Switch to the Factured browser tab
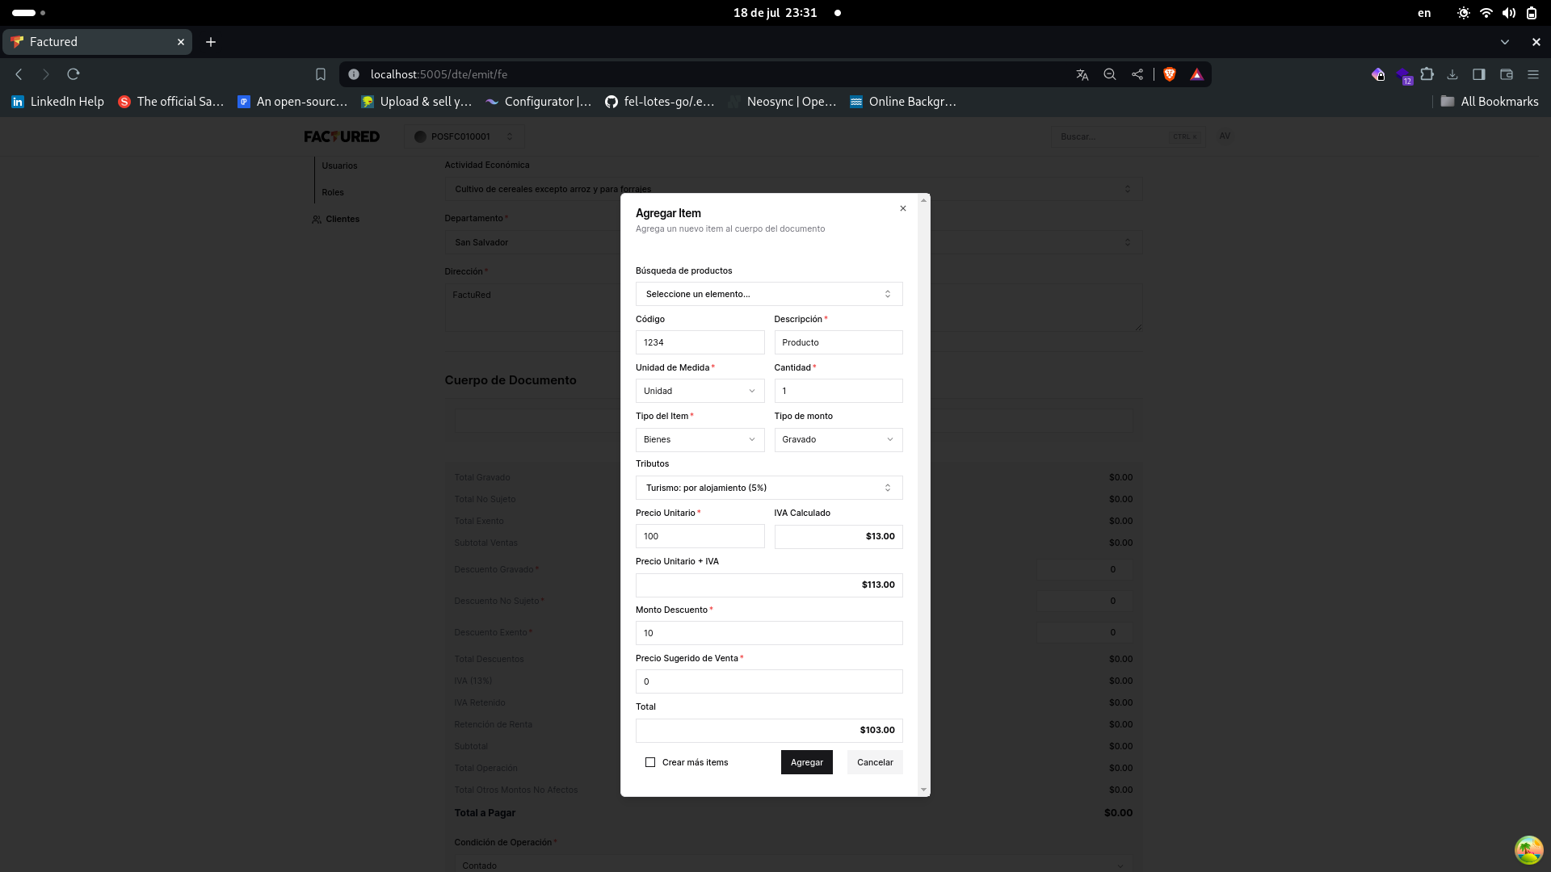The height and width of the screenshot is (872, 1551). [97, 42]
